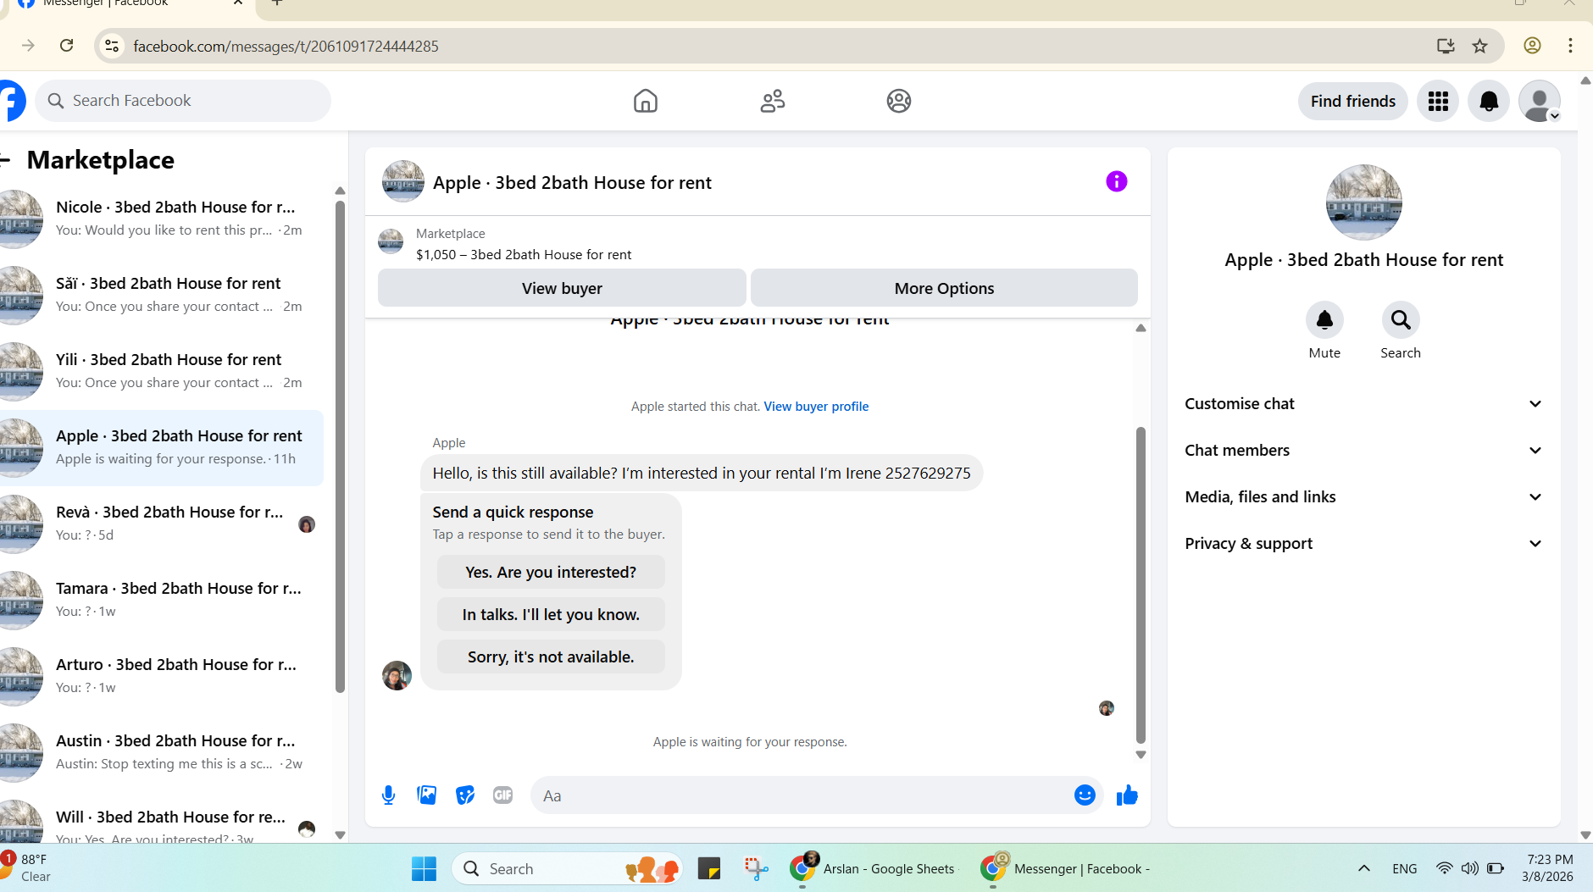Viewport: 1593px width, 892px height.
Task: Click the ENG language indicator
Action: coord(1404,868)
